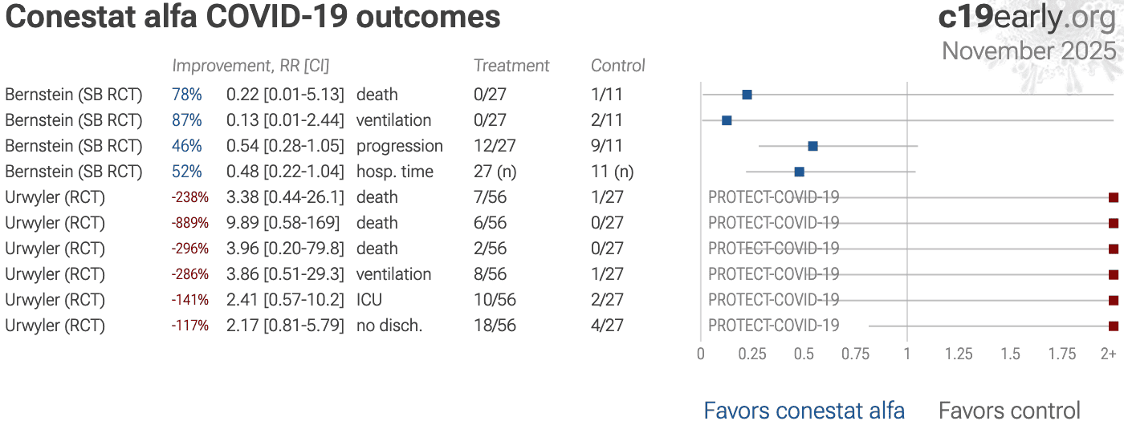This screenshot has width=1124, height=421.
Task: Select the red square for Urwyler no disch.
Action: (1113, 326)
